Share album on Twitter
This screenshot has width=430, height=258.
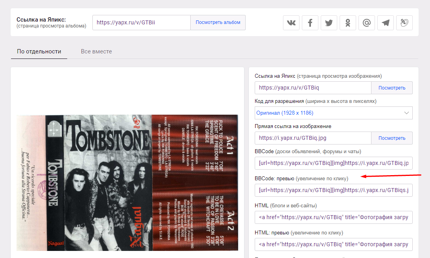[x=329, y=23]
